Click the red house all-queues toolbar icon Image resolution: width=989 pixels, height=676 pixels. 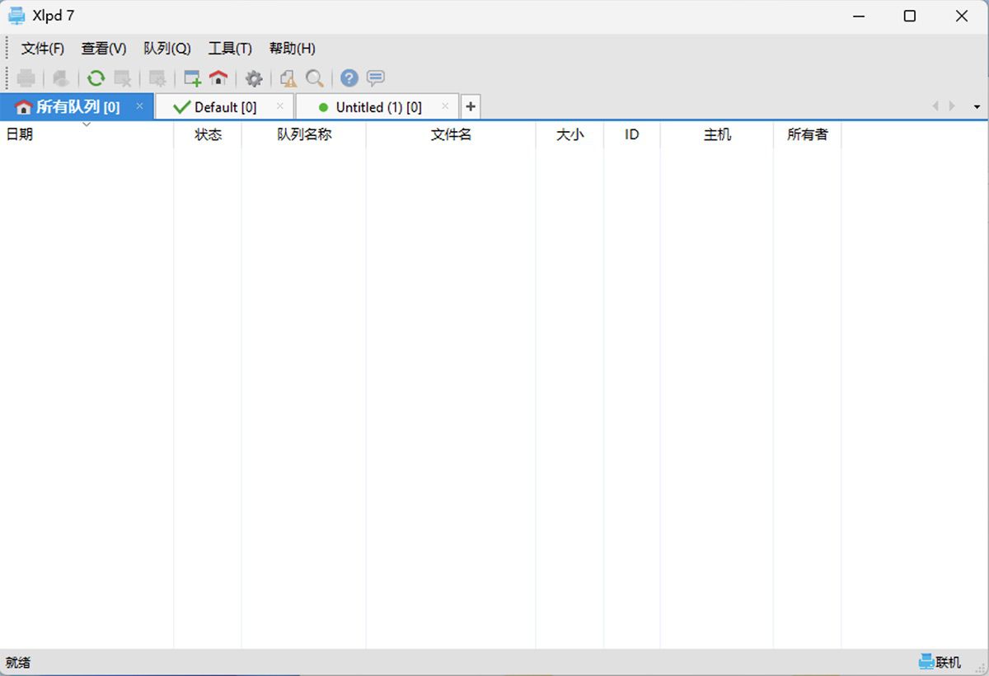coord(218,78)
